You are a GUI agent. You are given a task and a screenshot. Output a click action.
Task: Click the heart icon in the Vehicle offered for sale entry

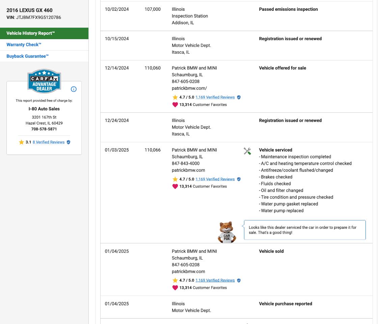175,105
